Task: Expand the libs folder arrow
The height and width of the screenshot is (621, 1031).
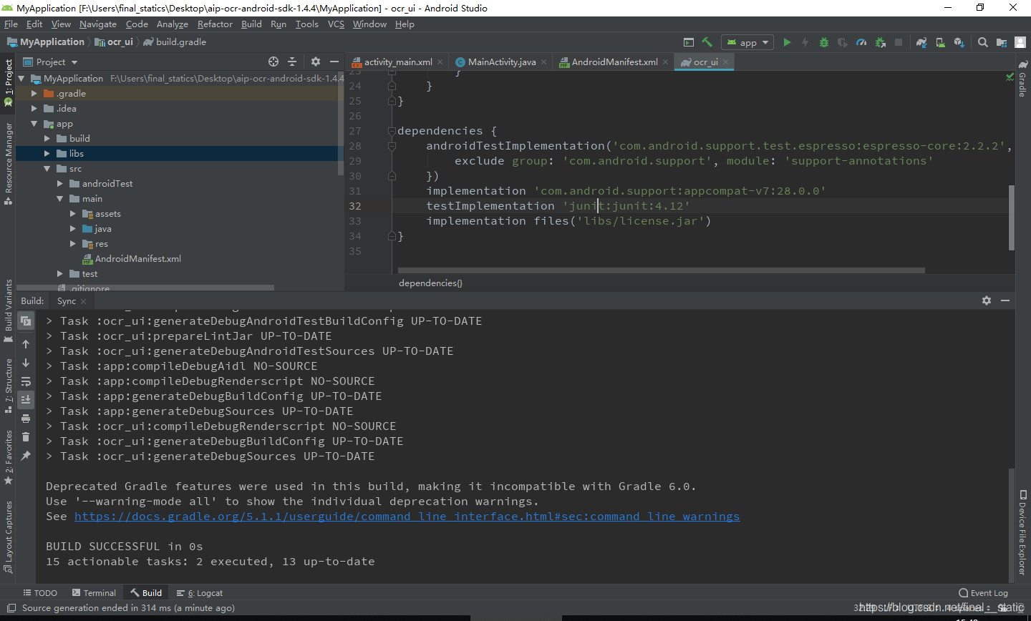Action: 47,153
